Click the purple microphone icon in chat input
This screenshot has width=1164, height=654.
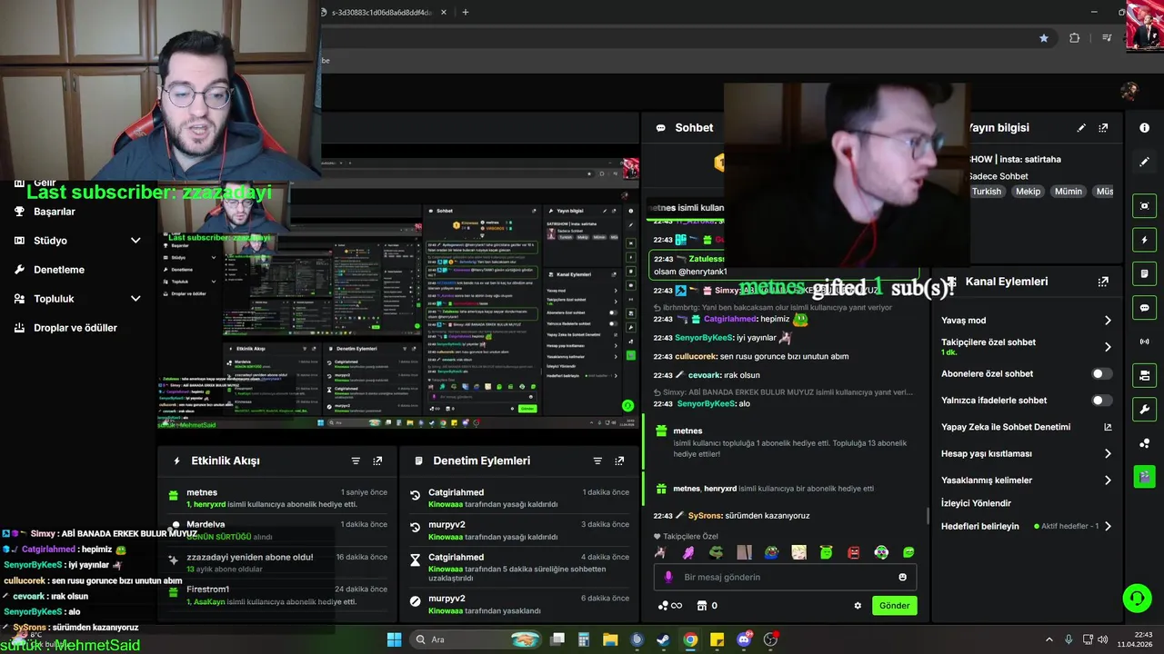[x=668, y=577]
